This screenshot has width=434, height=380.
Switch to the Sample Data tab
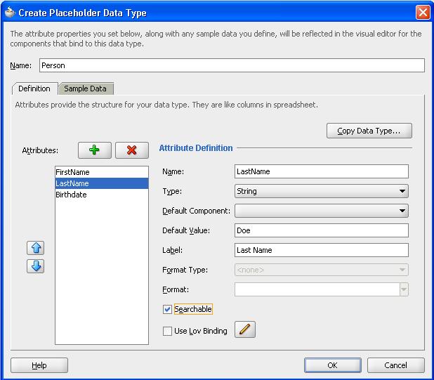click(x=86, y=89)
